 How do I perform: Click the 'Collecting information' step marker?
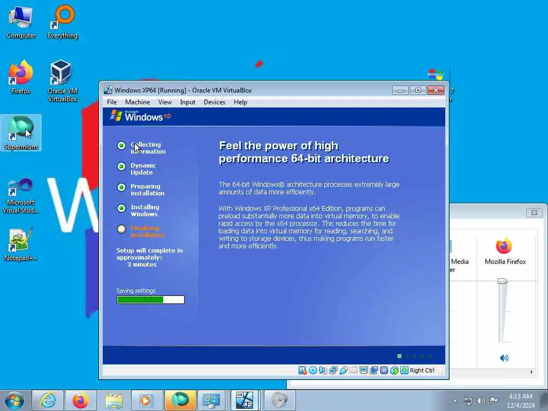pos(121,146)
